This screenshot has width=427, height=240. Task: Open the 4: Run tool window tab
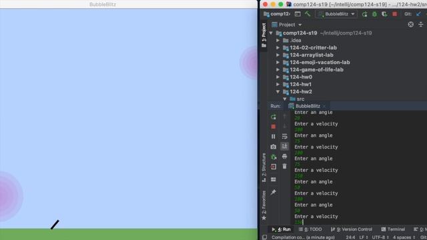281,229
